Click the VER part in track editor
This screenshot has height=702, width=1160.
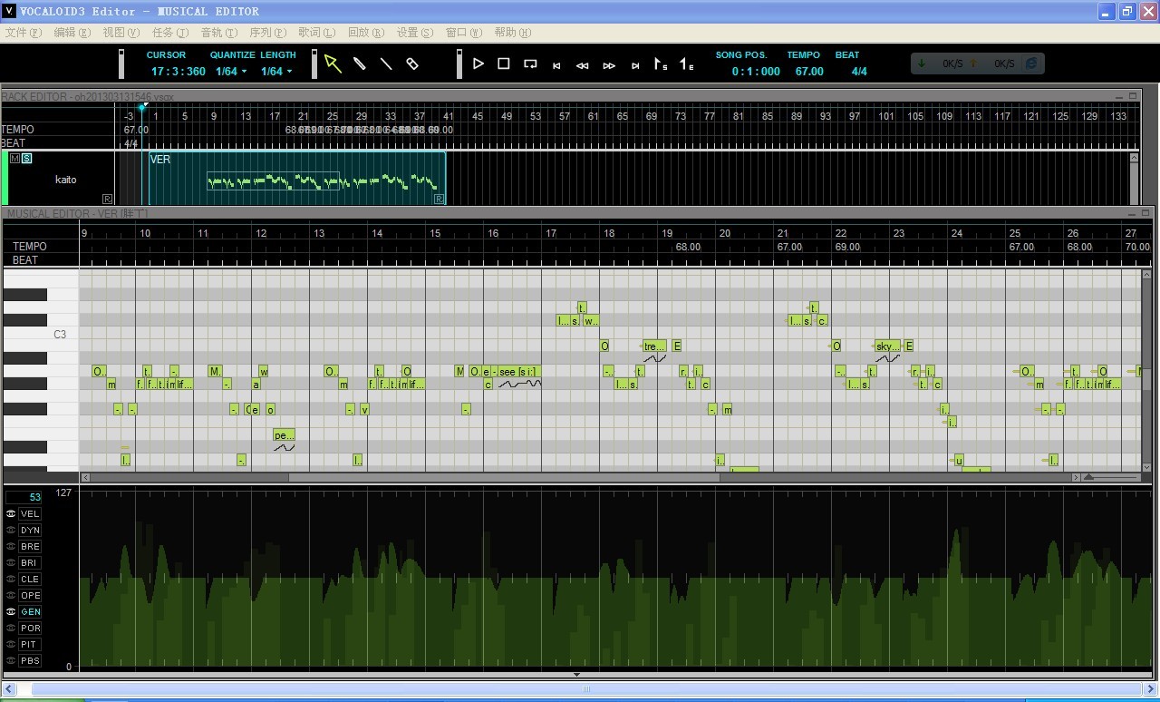click(297, 178)
